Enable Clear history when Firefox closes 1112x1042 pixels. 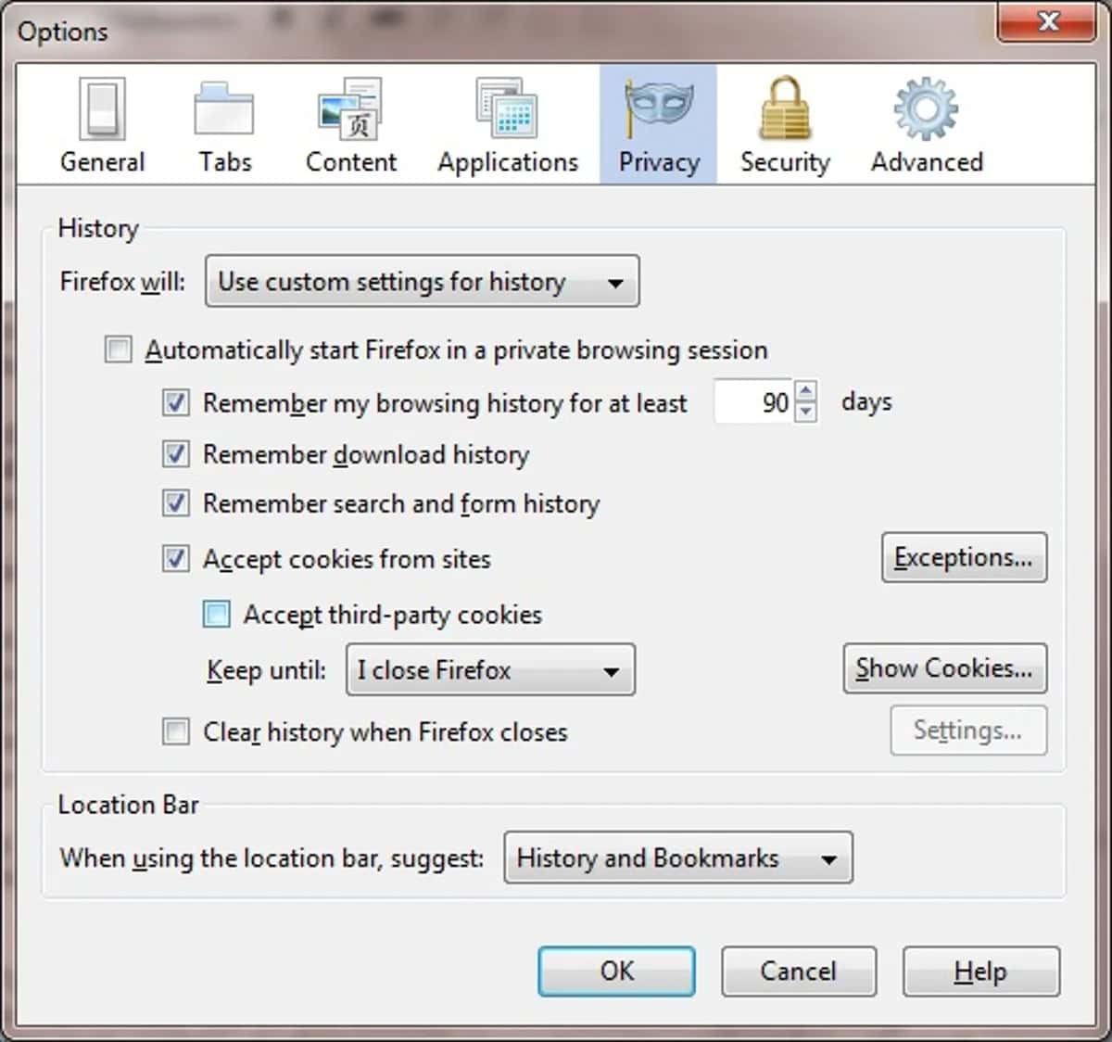(x=175, y=731)
